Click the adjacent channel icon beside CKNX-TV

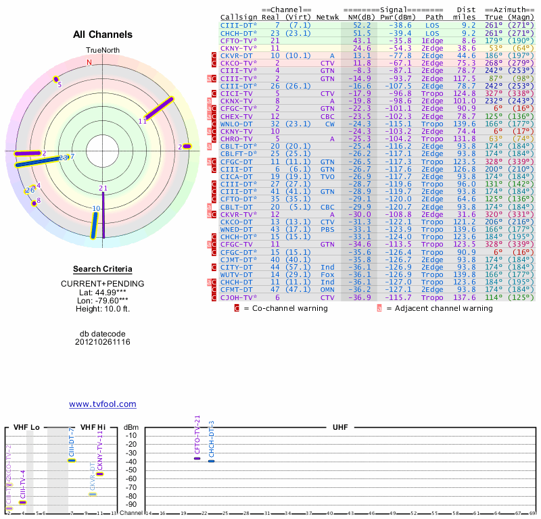coord(210,101)
